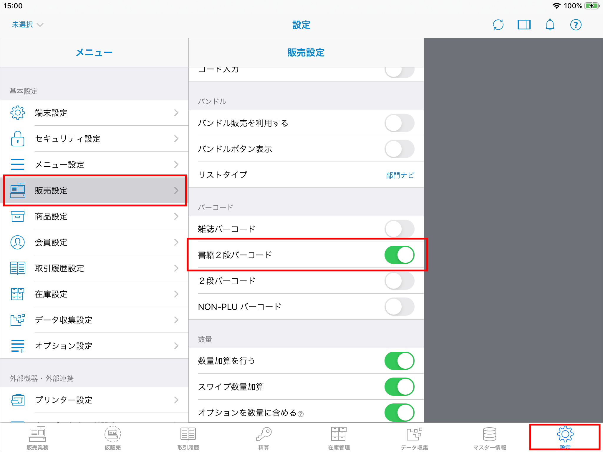
Task: Click the chart icon beside データ収集設定
Action: (18, 320)
